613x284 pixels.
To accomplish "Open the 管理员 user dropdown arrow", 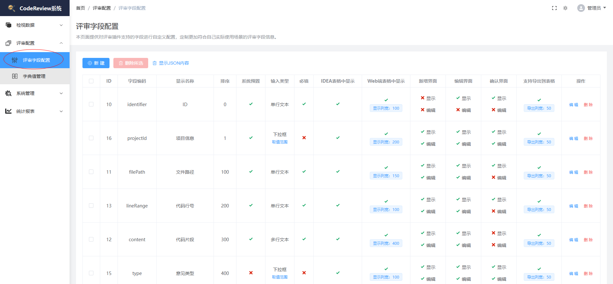I will click(605, 8).
